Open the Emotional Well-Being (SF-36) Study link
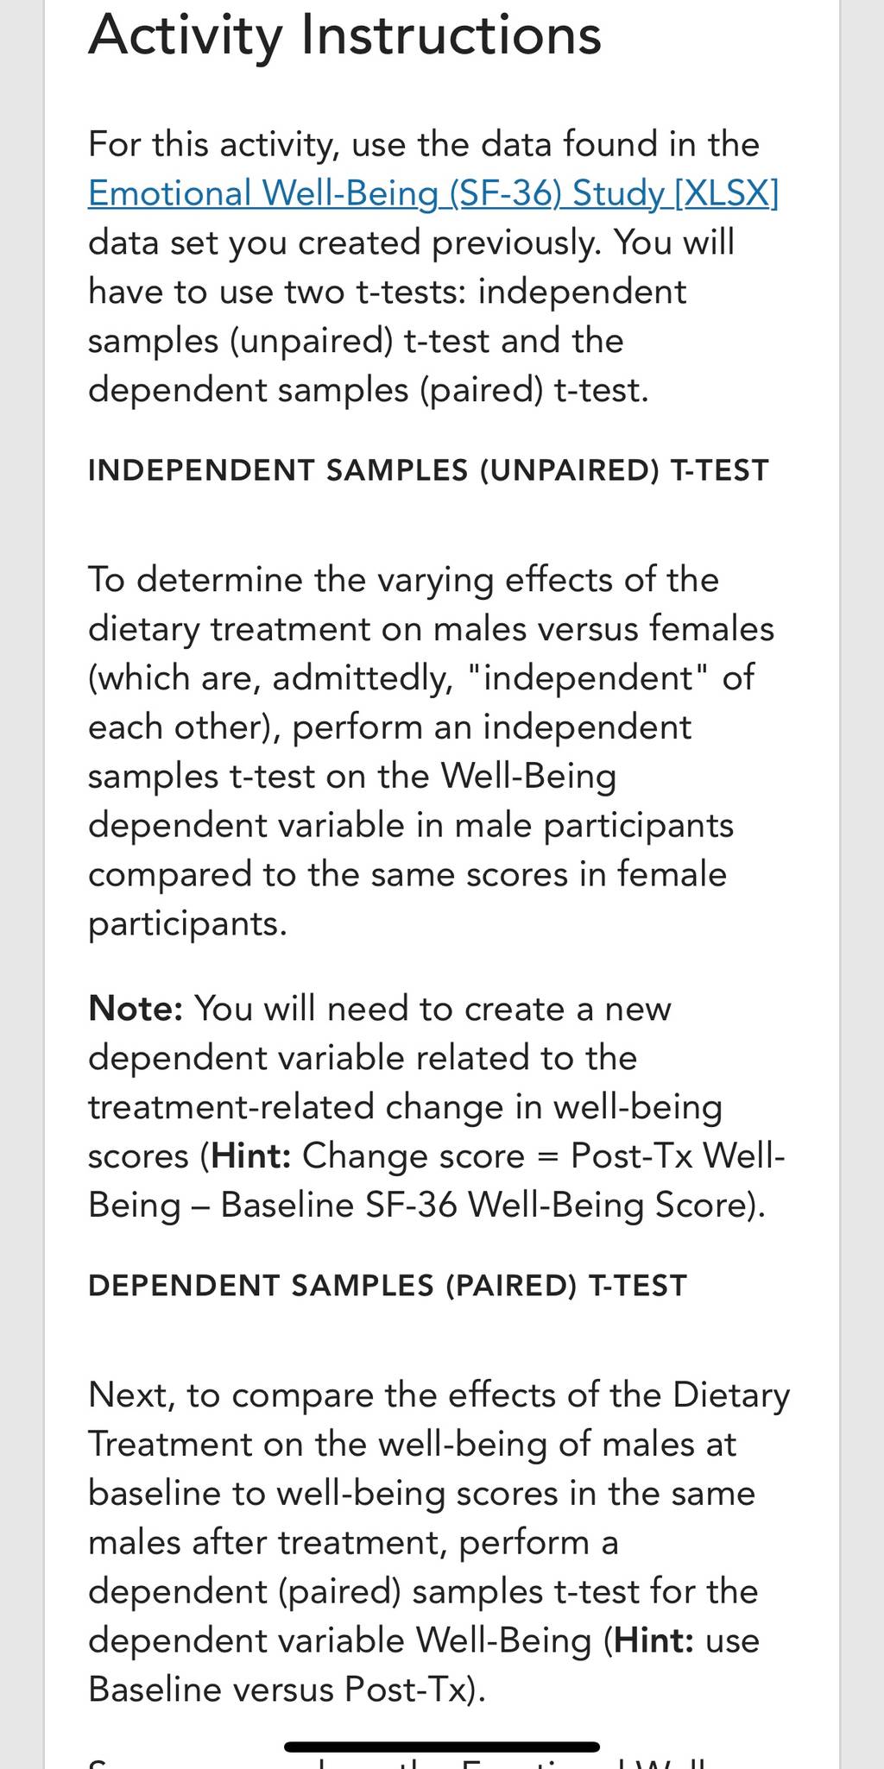Image resolution: width=884 pixels, height=1769 pixels. pos(433,192)
